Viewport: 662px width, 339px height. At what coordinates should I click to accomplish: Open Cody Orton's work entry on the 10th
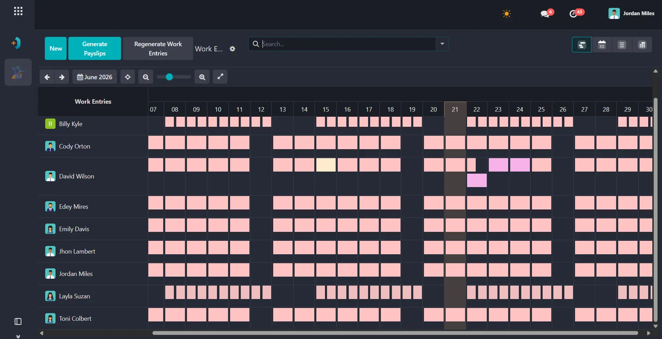[218, 142]
